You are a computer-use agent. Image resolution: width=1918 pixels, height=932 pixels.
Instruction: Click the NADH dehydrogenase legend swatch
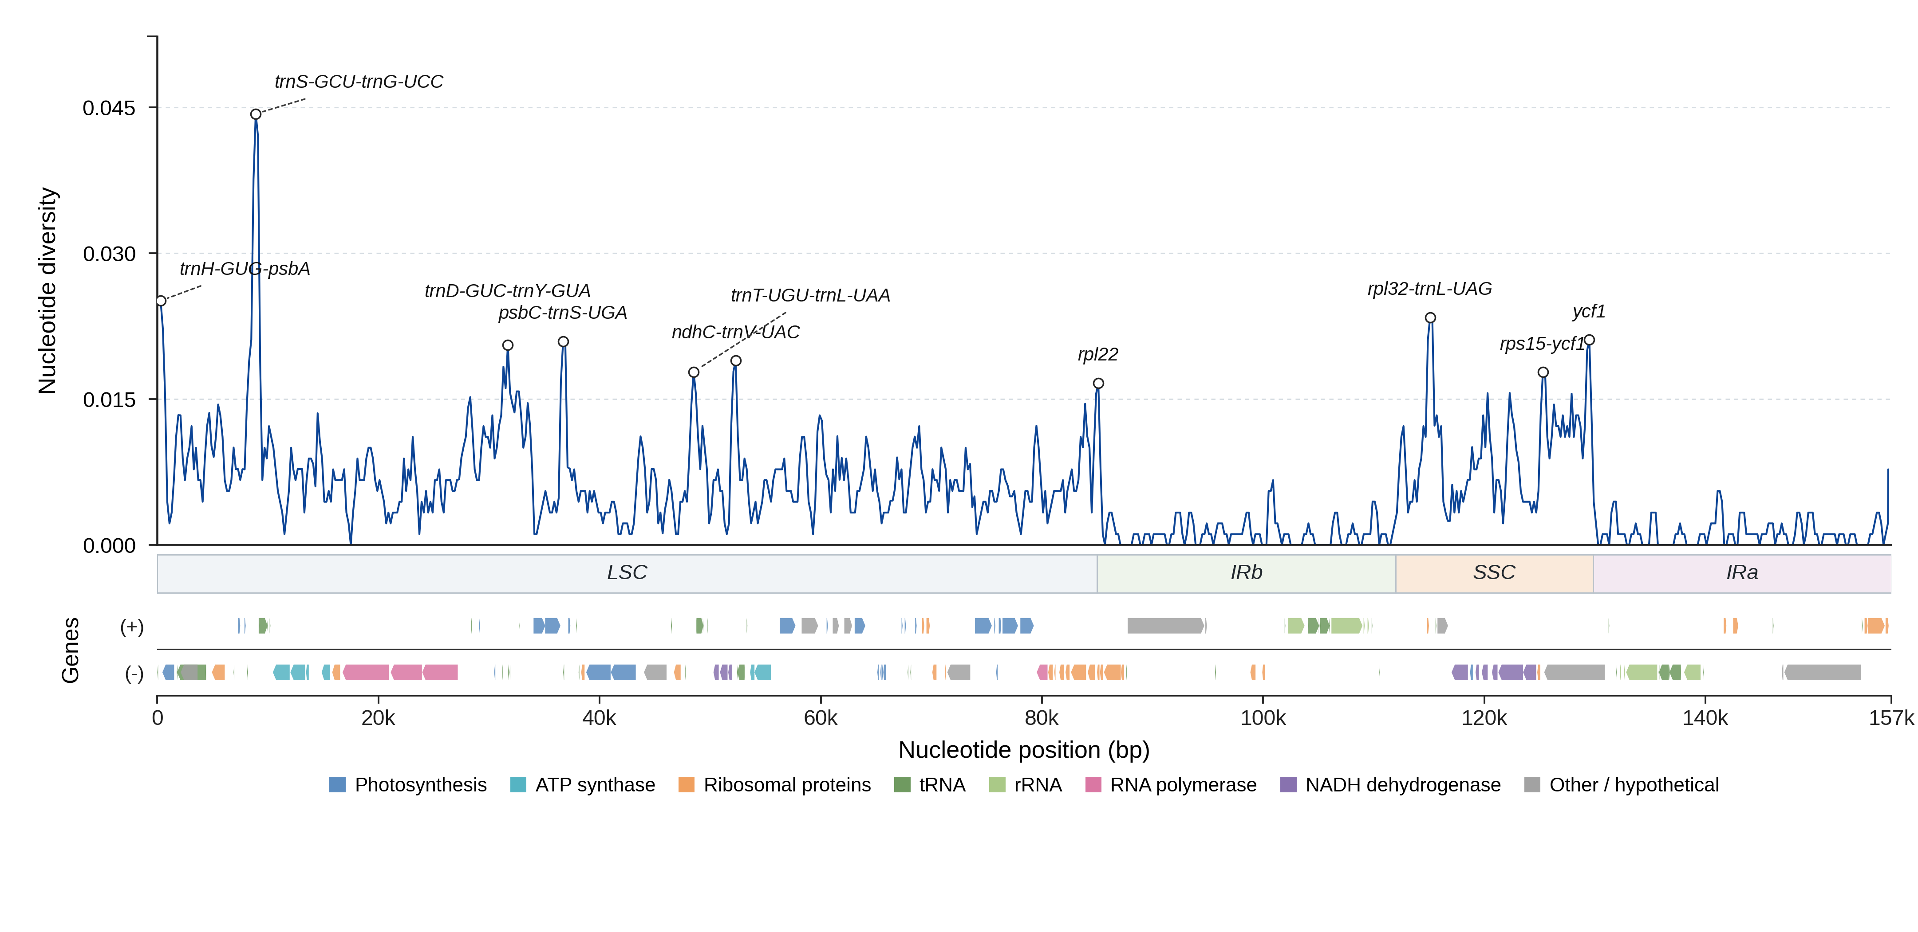pyautogui.click(x=1288, y=785)
